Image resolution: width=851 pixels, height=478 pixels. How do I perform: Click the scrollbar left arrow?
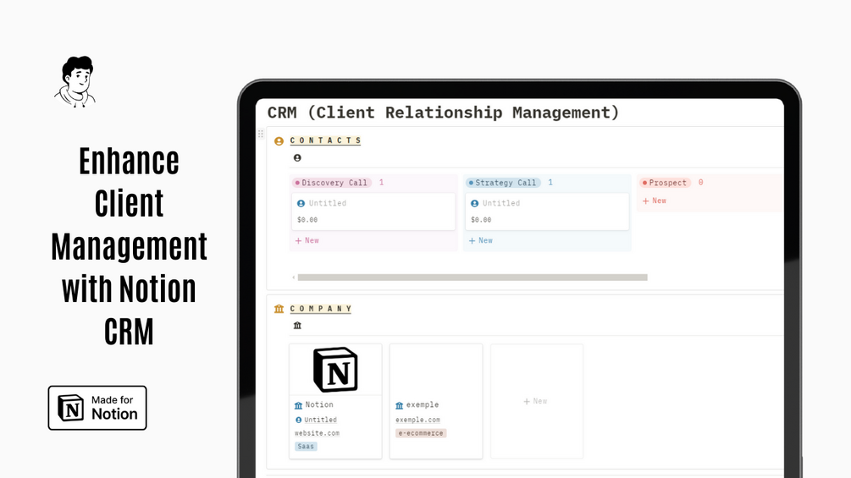294,277
